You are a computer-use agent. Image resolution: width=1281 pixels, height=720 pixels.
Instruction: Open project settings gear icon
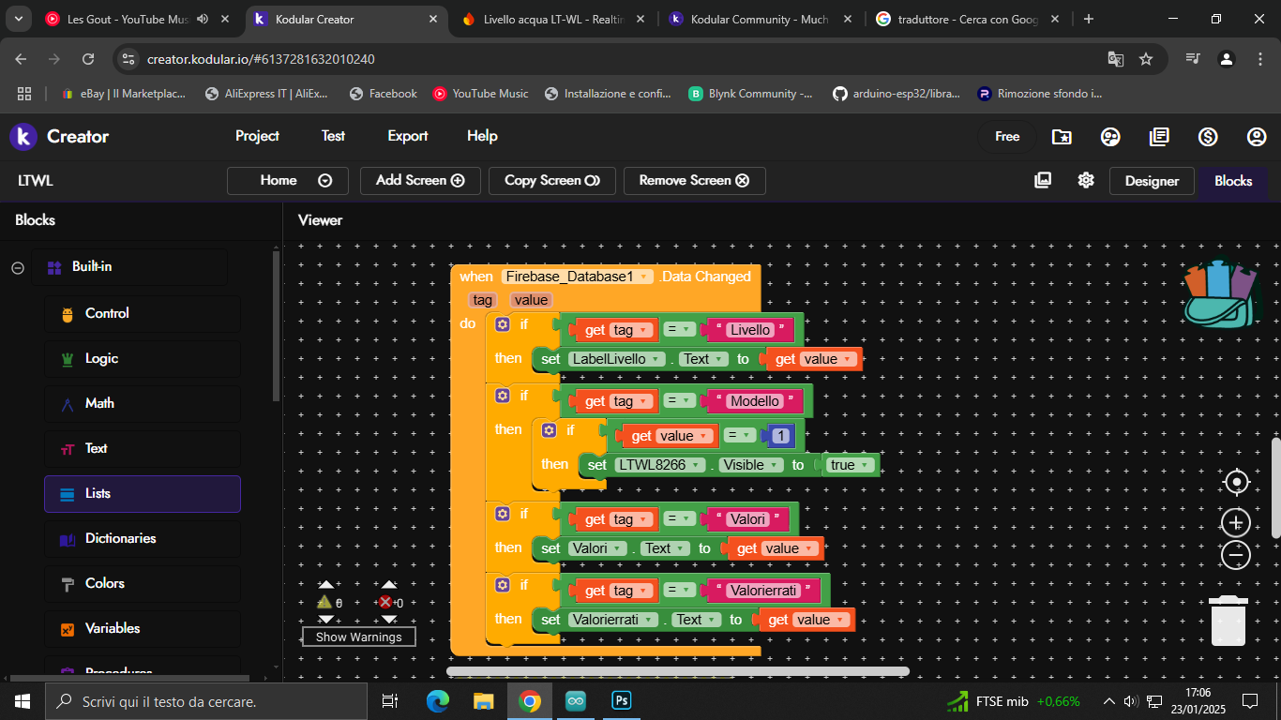pos(1086,180)
